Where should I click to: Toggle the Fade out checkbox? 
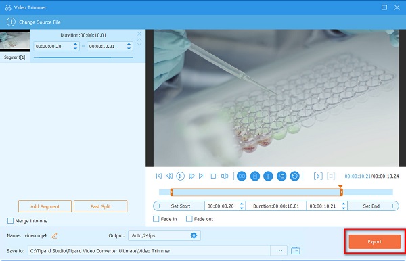[x=189, y=219]
